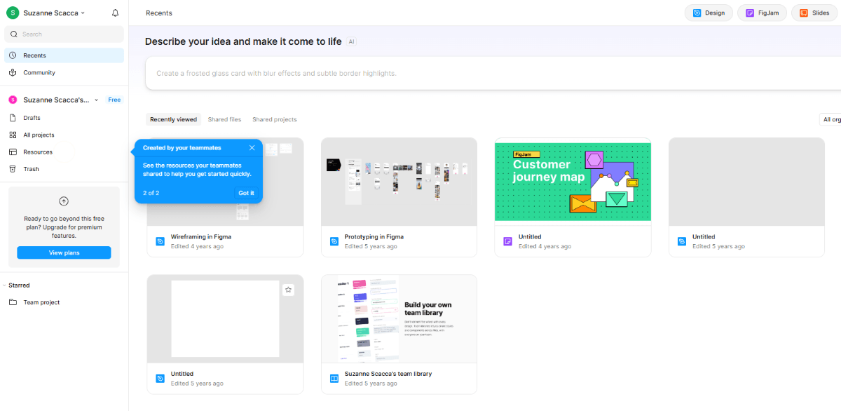Image resolution: width=841 pixels, height=411 pixels.
Task: Close the Created by your teammates tooltip
Action: (252, 148)
